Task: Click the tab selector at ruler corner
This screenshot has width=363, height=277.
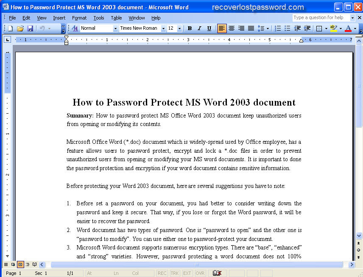Action: 7,40
